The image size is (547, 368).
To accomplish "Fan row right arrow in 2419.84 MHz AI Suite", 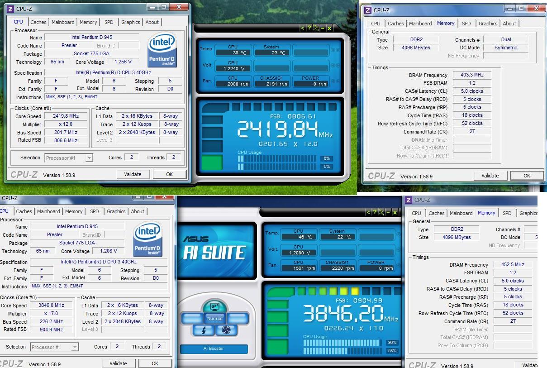I will (x=338, y=82).
